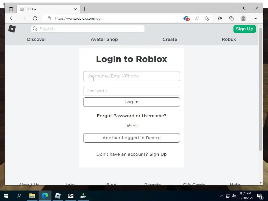Click the green Sign Up button
This screenshot has height=201, width=268.
[245, 29]
